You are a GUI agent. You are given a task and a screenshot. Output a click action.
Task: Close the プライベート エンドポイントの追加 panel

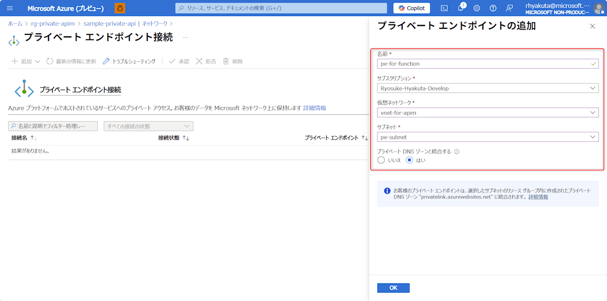click(592, 26)
